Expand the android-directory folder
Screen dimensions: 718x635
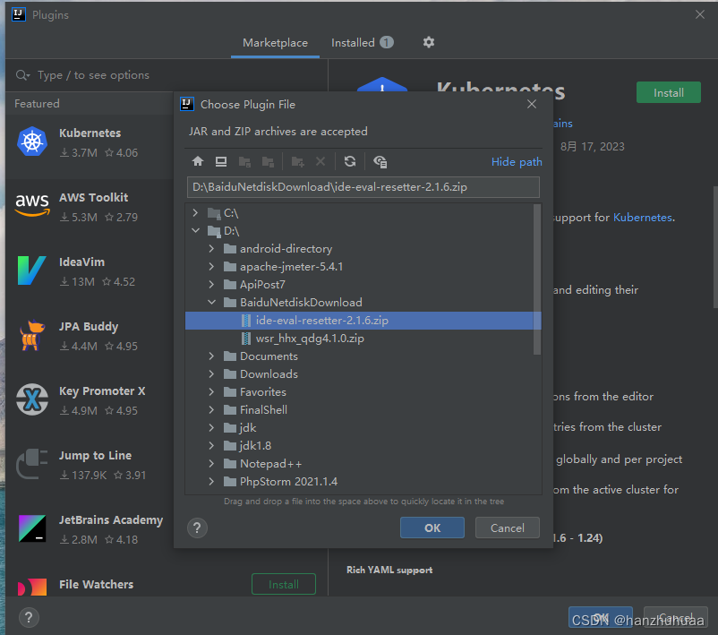(x=211, y=248)
